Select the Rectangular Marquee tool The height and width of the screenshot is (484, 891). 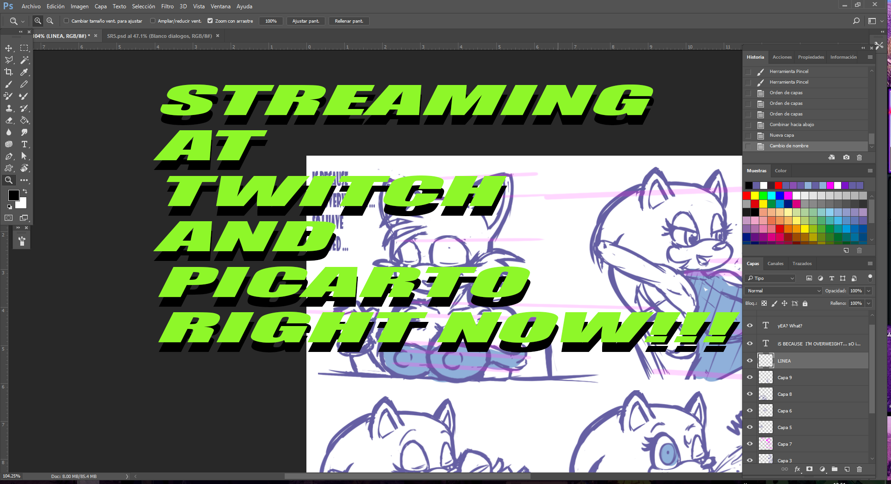(24, 48)
